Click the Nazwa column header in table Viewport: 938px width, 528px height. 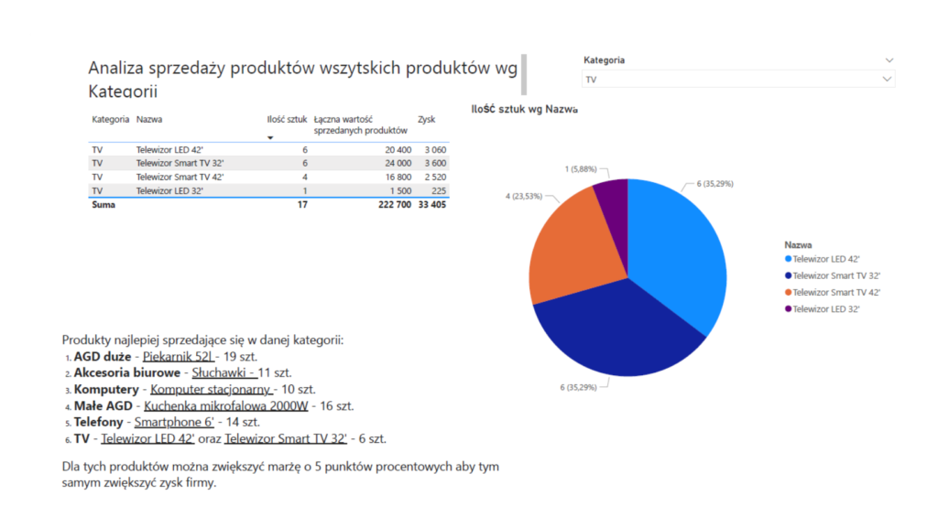pos(148,119)
